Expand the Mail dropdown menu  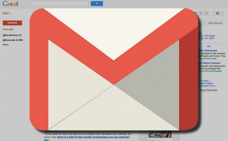[7, 13]
